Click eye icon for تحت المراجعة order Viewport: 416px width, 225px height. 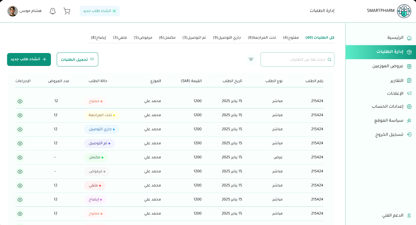pos(20,115)
